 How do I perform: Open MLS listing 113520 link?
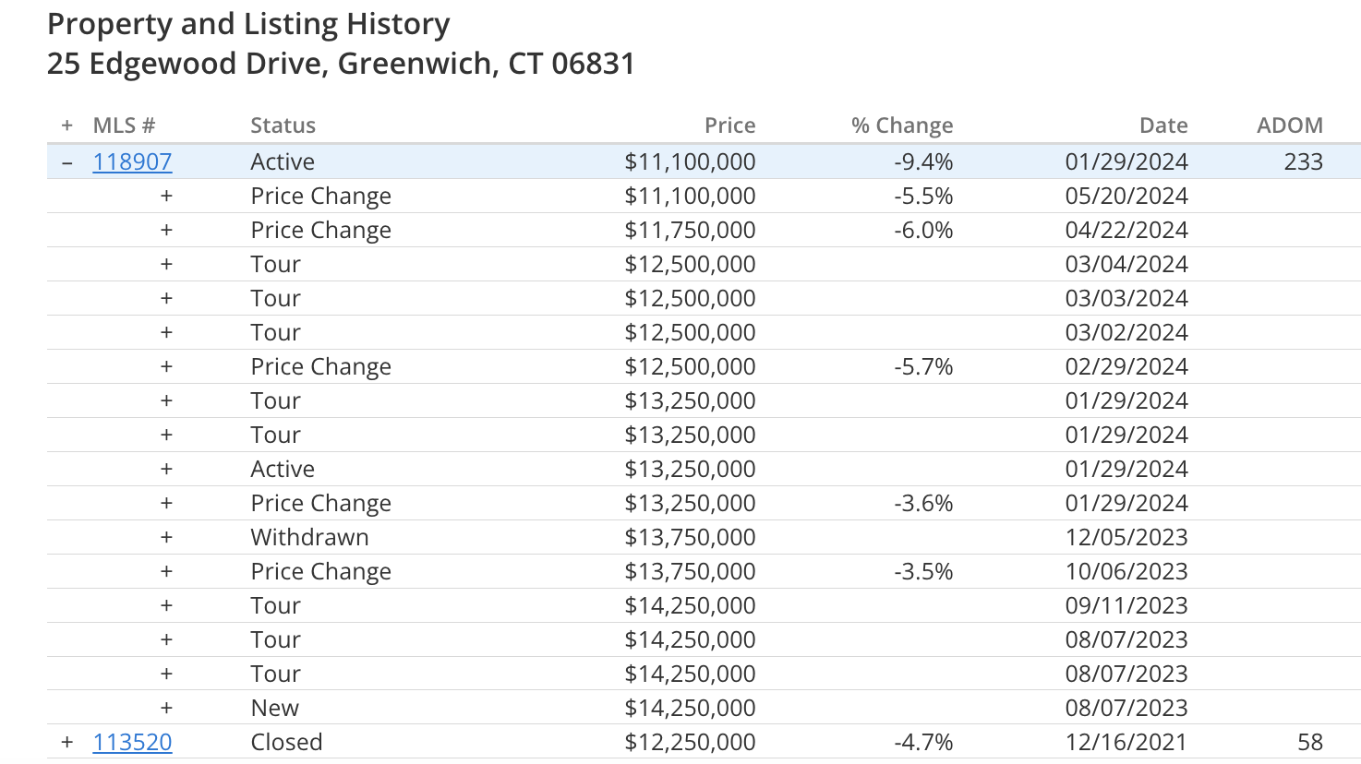(x=132, y=742)
